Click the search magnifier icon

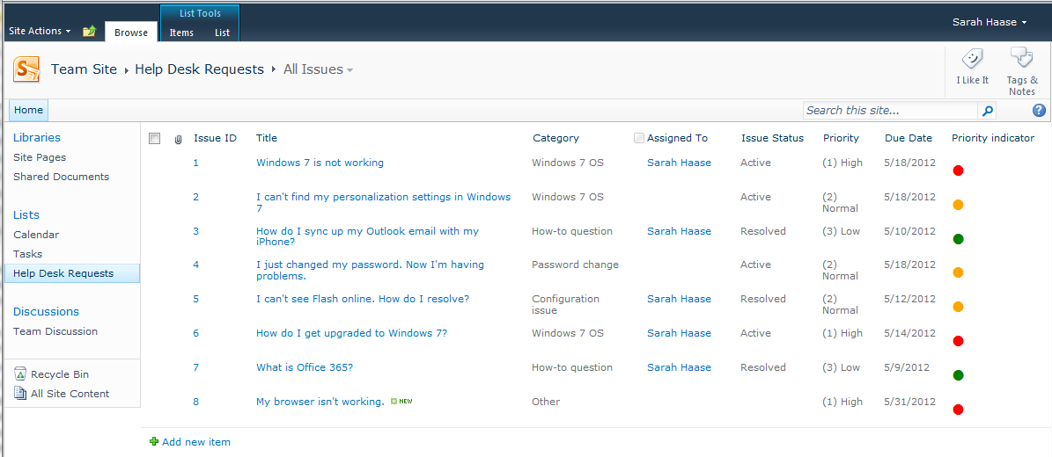coord(988,111)
